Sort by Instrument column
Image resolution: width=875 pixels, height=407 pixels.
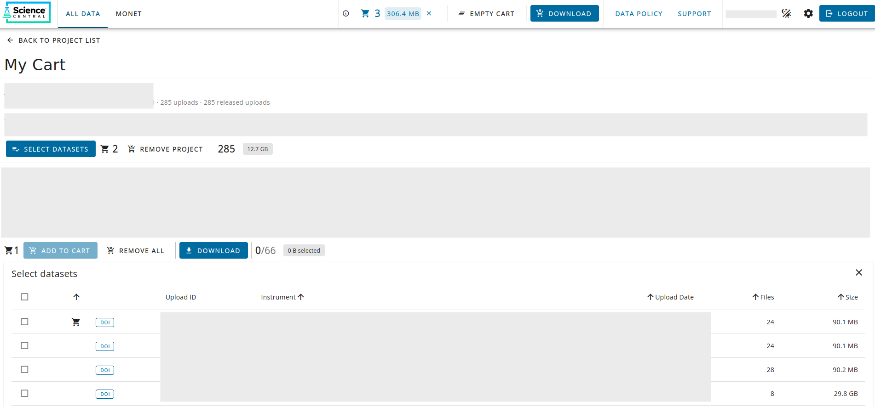click(282, 297)
